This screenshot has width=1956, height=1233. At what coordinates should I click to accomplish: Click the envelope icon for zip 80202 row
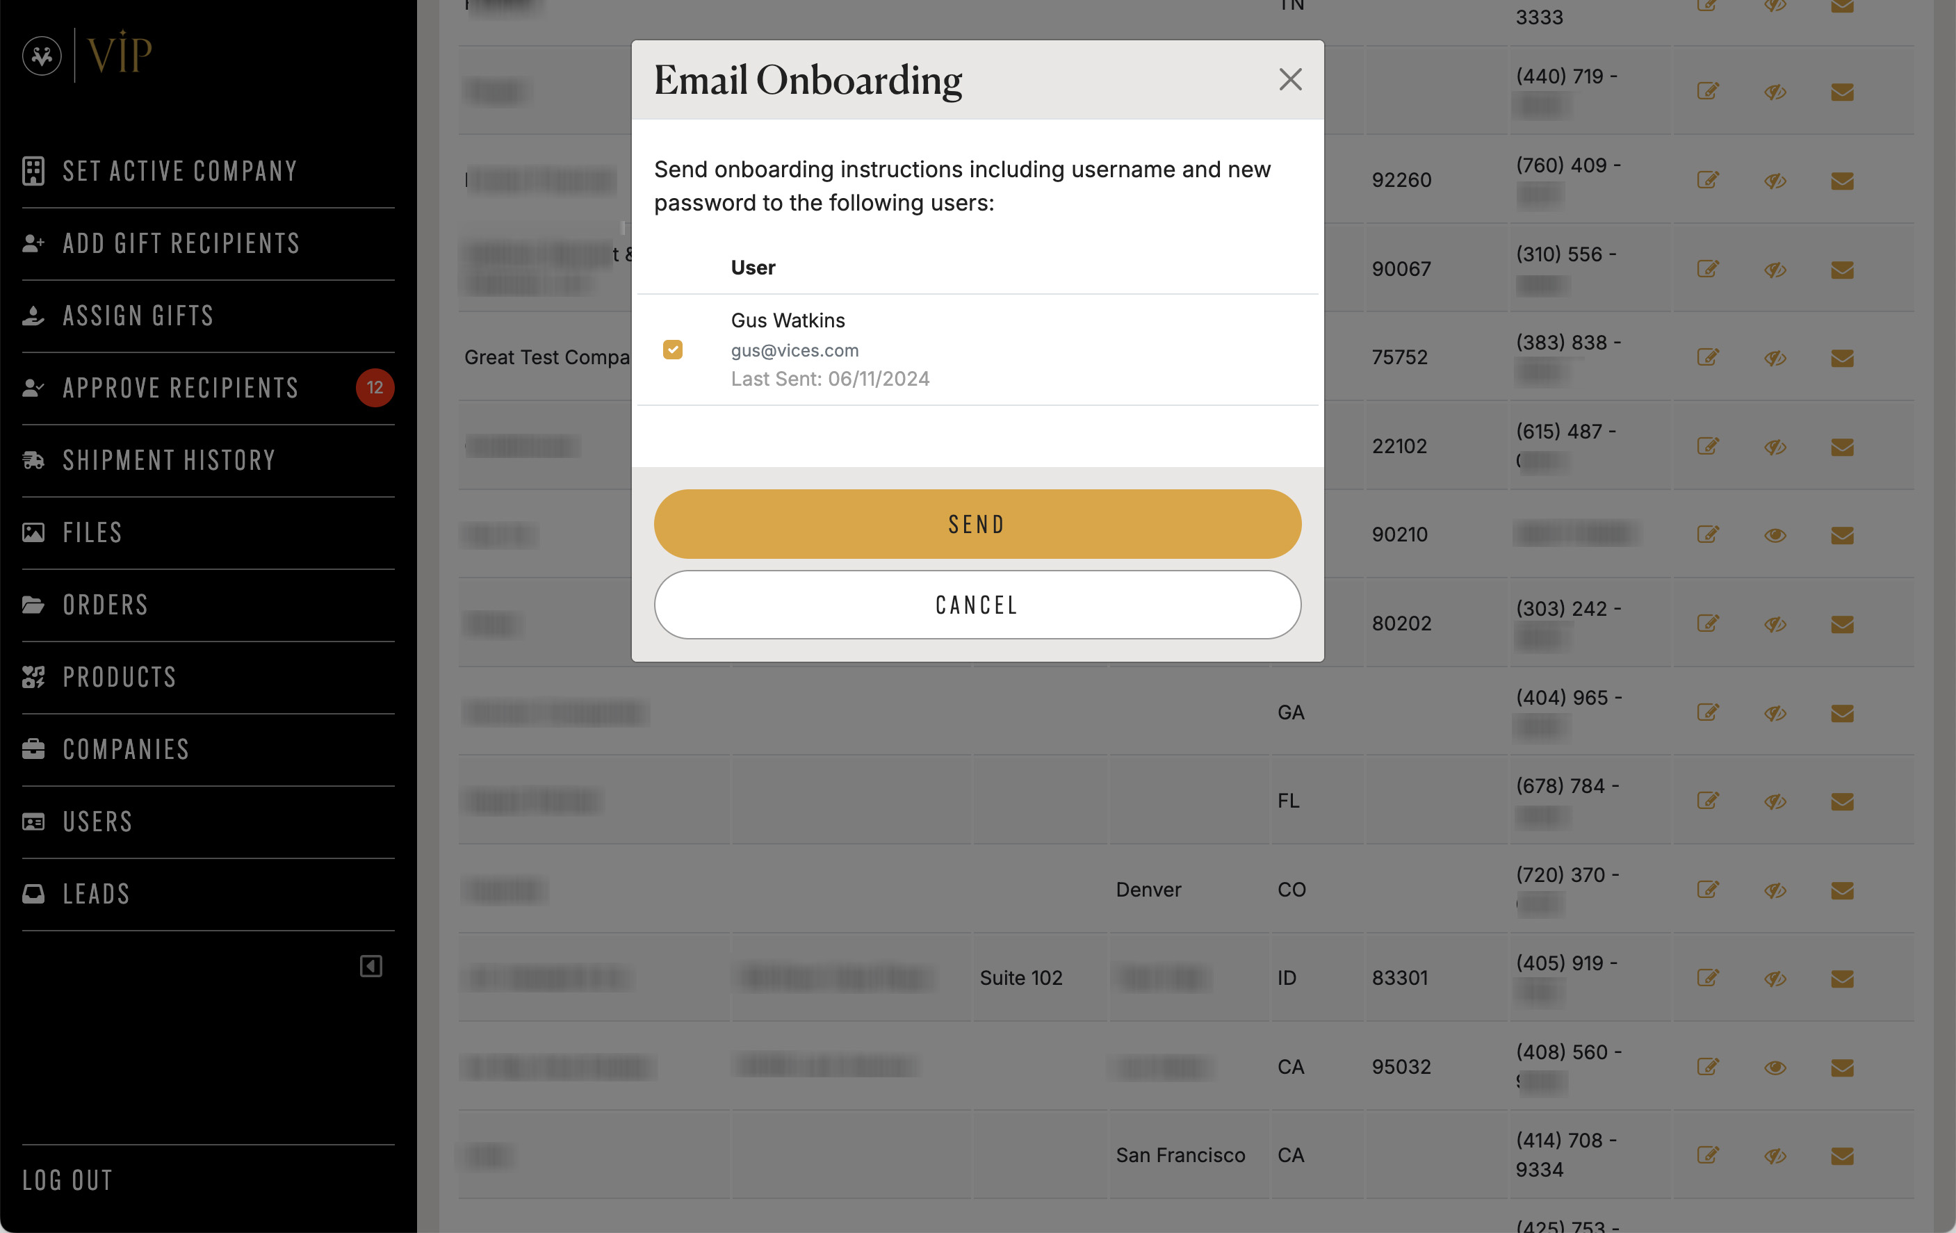coord(1842,624)
